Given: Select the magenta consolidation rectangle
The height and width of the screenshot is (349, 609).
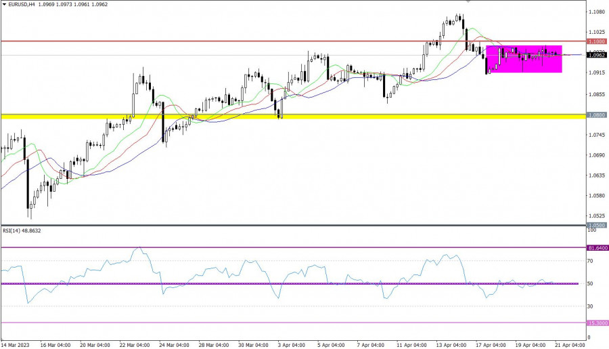Looking at the screenshot, I should (x=524, y=59).
